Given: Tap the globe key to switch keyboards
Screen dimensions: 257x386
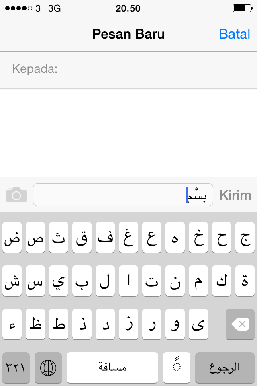Looking at the screenshot, I should coord(48,368).
